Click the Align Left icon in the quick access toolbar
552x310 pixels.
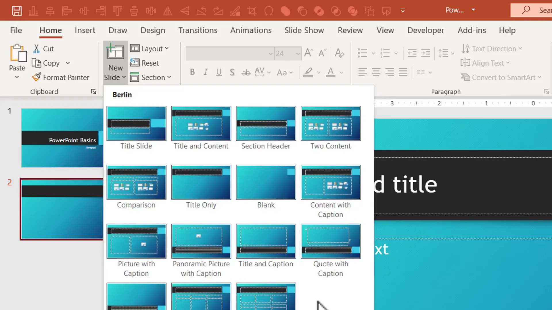pos(67,11)
